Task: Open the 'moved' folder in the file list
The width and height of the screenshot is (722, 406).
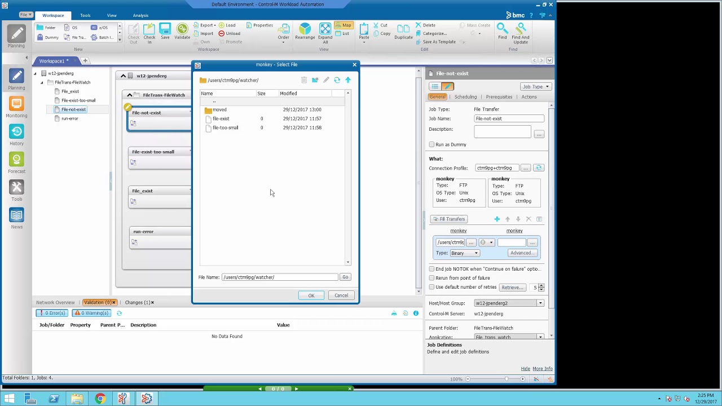Action: [219, 110]
